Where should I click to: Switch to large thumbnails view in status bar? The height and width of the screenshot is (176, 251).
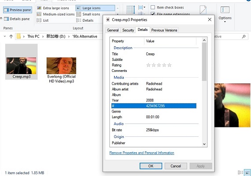click(x=247, y=172)
